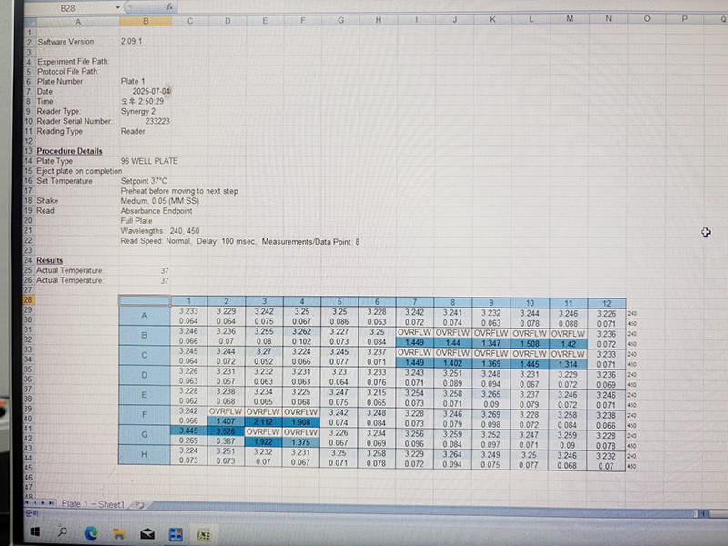Switch to Excel via its taskbar icon
This screenshot has width=728, height=546.
(x=205, y=533)
